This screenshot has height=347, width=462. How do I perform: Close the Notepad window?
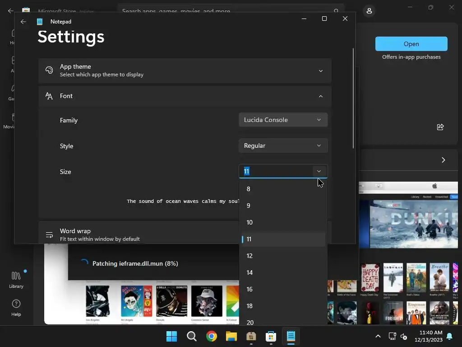(x=345, y=19)
